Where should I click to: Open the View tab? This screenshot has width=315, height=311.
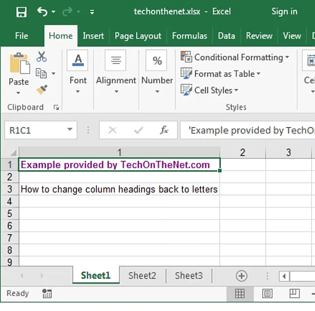click(292, 36)
